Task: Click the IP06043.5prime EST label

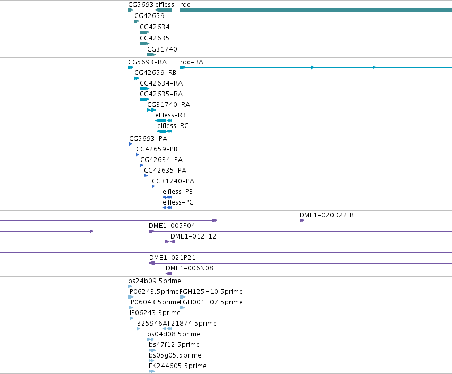Action: tap(154, 302)
